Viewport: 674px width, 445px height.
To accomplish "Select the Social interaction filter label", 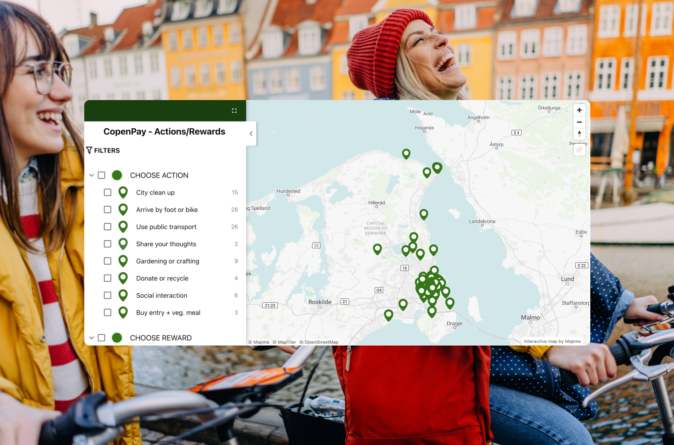I will [x=161, y=295].
